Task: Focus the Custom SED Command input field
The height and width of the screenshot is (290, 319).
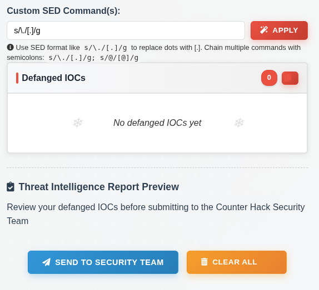Action: 126,30
